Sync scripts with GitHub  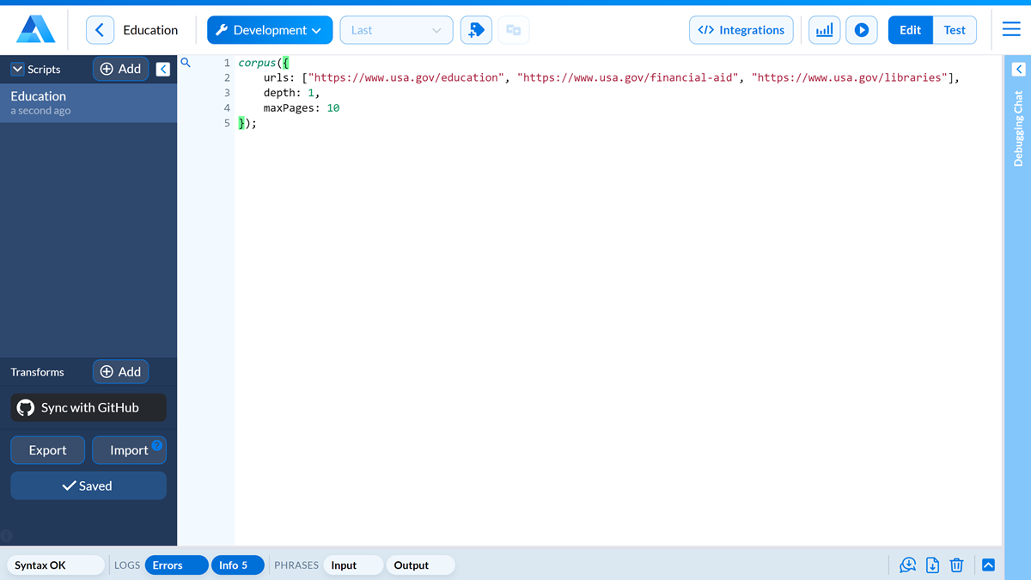tap(88, 407)
